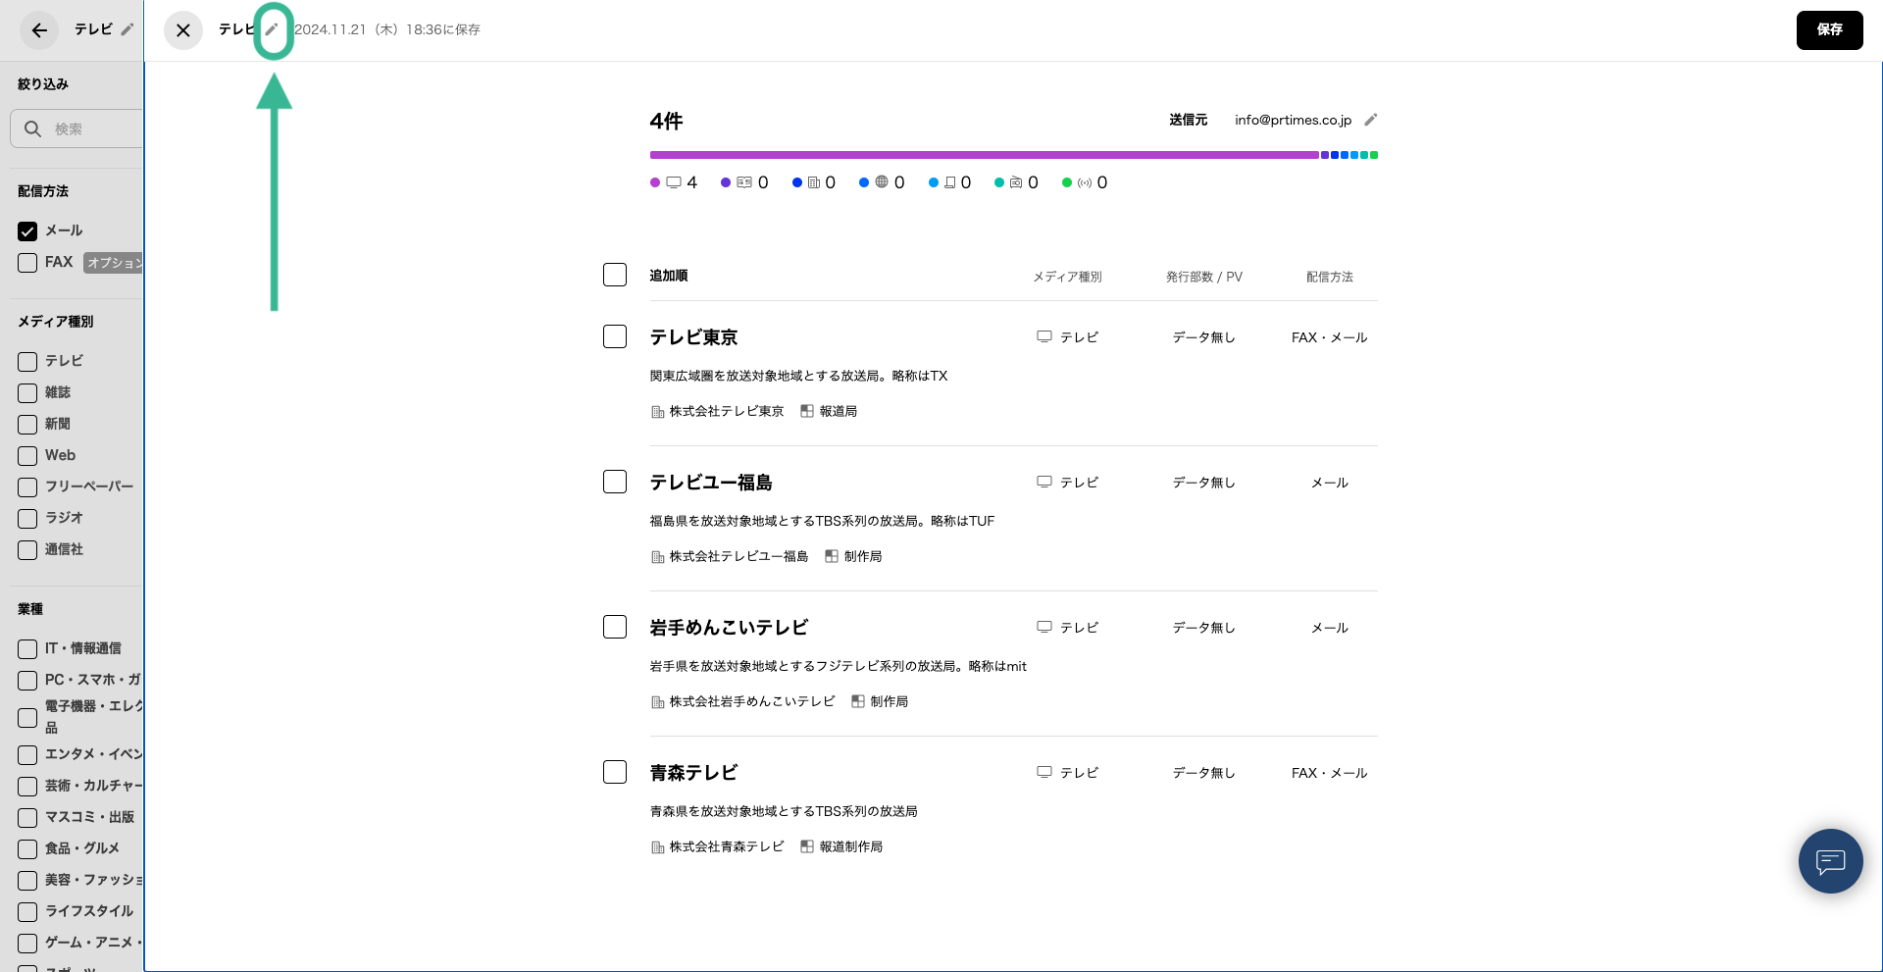Viewport: 1883px width, 972px height.
Task: Check the 通信社 media type filter
Action: [27, 550]
